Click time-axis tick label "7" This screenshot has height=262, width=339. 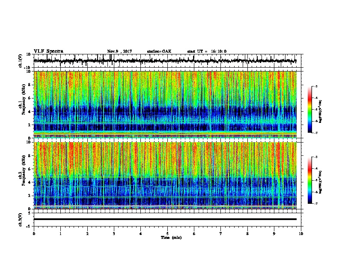[221, 234]
